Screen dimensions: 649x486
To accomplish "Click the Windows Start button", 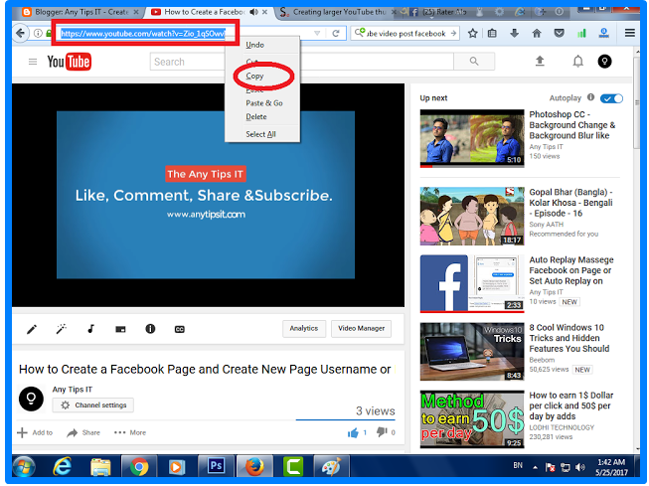I will pyautogui.click(x=24, y=467).
